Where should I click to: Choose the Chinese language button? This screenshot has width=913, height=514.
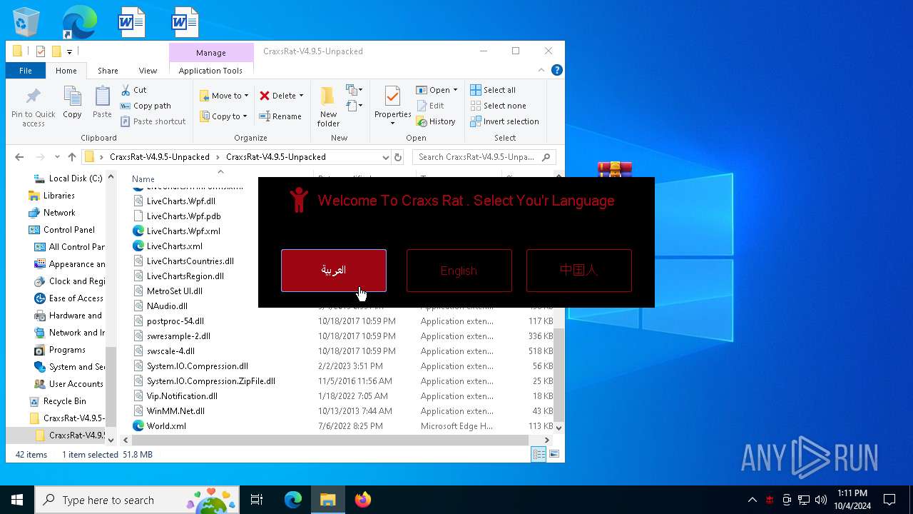578,271
